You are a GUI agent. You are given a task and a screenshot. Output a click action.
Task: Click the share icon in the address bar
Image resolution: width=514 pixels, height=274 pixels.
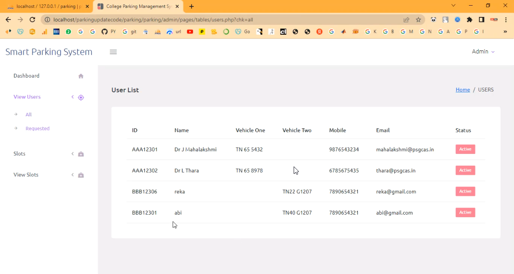pos(406,20)
